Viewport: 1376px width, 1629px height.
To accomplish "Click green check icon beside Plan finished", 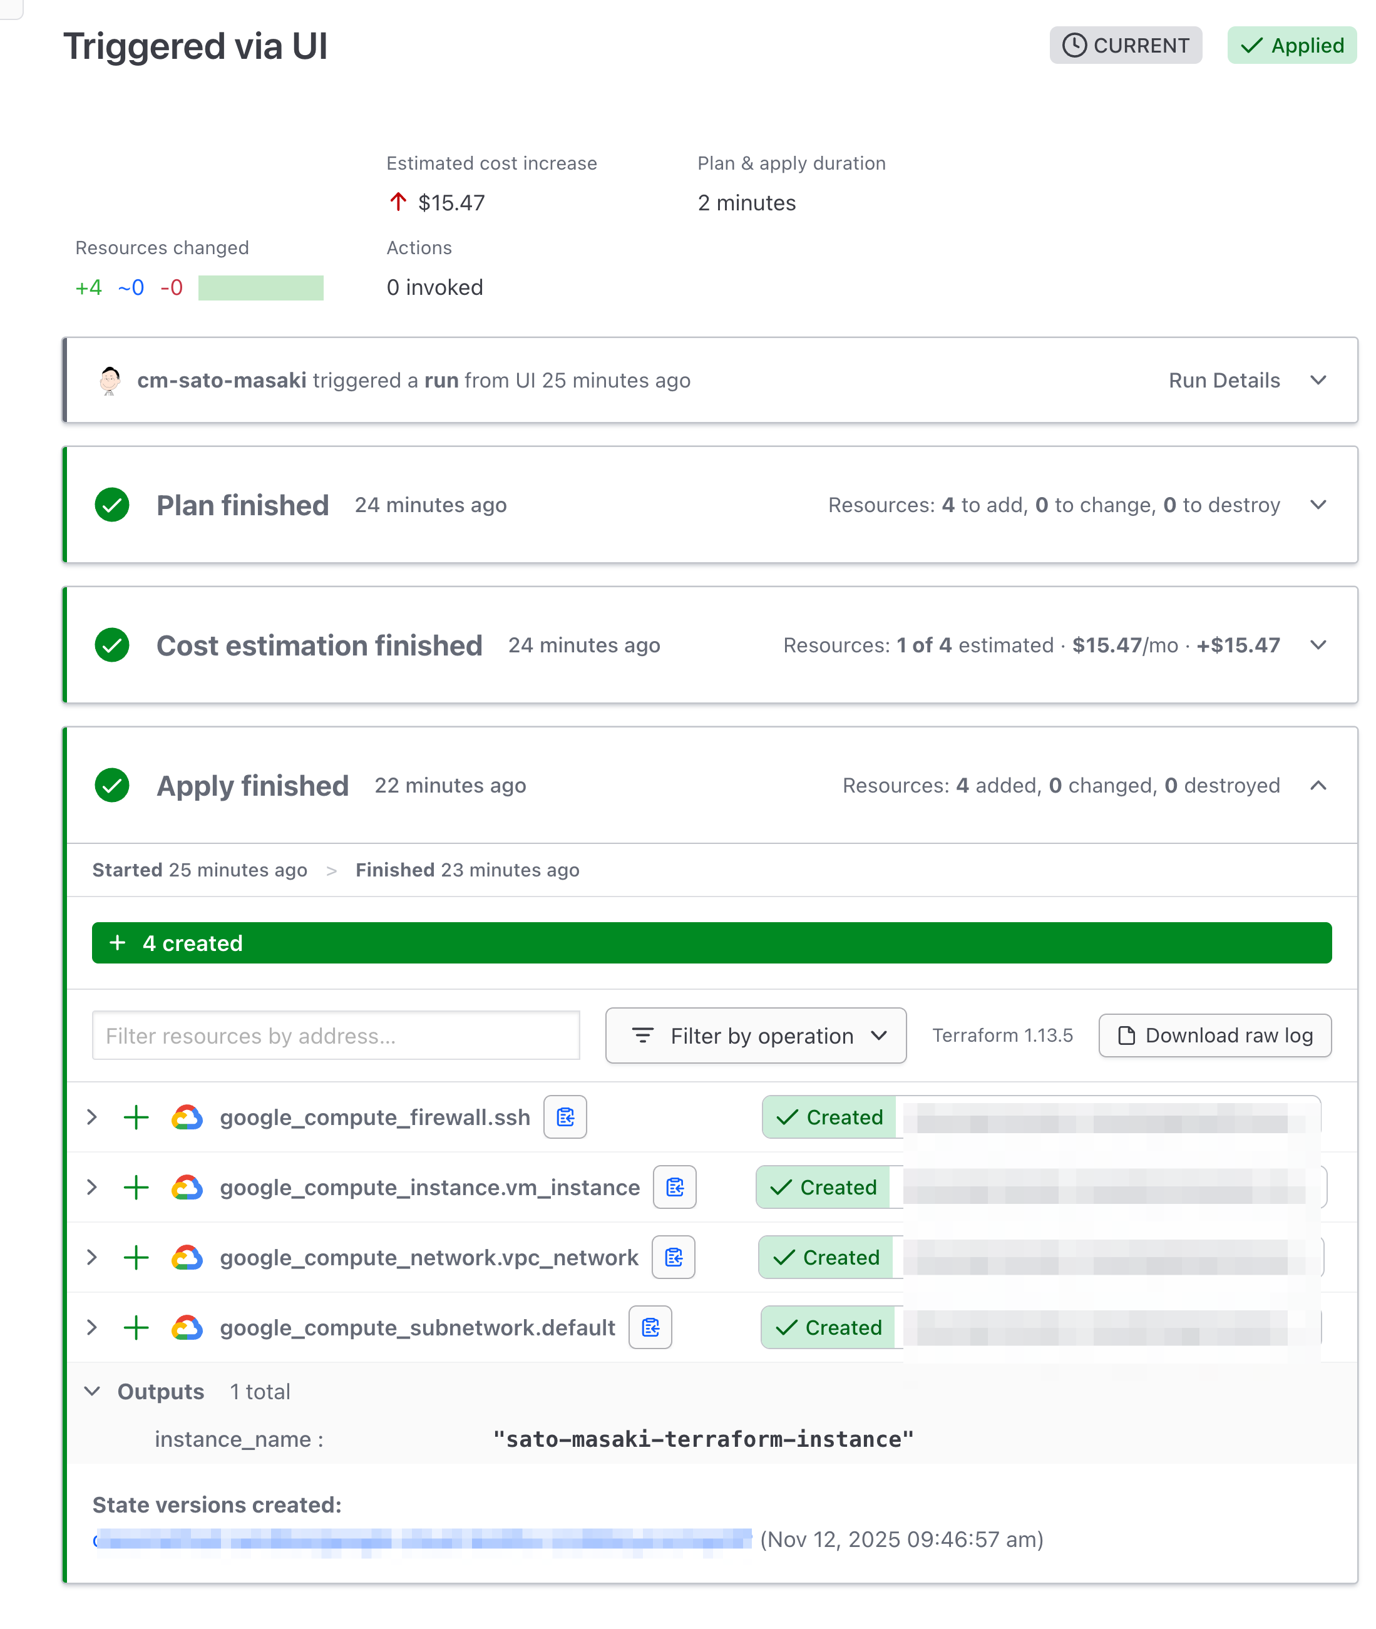I will point(112,505).
